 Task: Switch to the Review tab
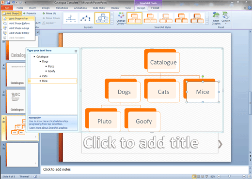(x=115, y=8)
